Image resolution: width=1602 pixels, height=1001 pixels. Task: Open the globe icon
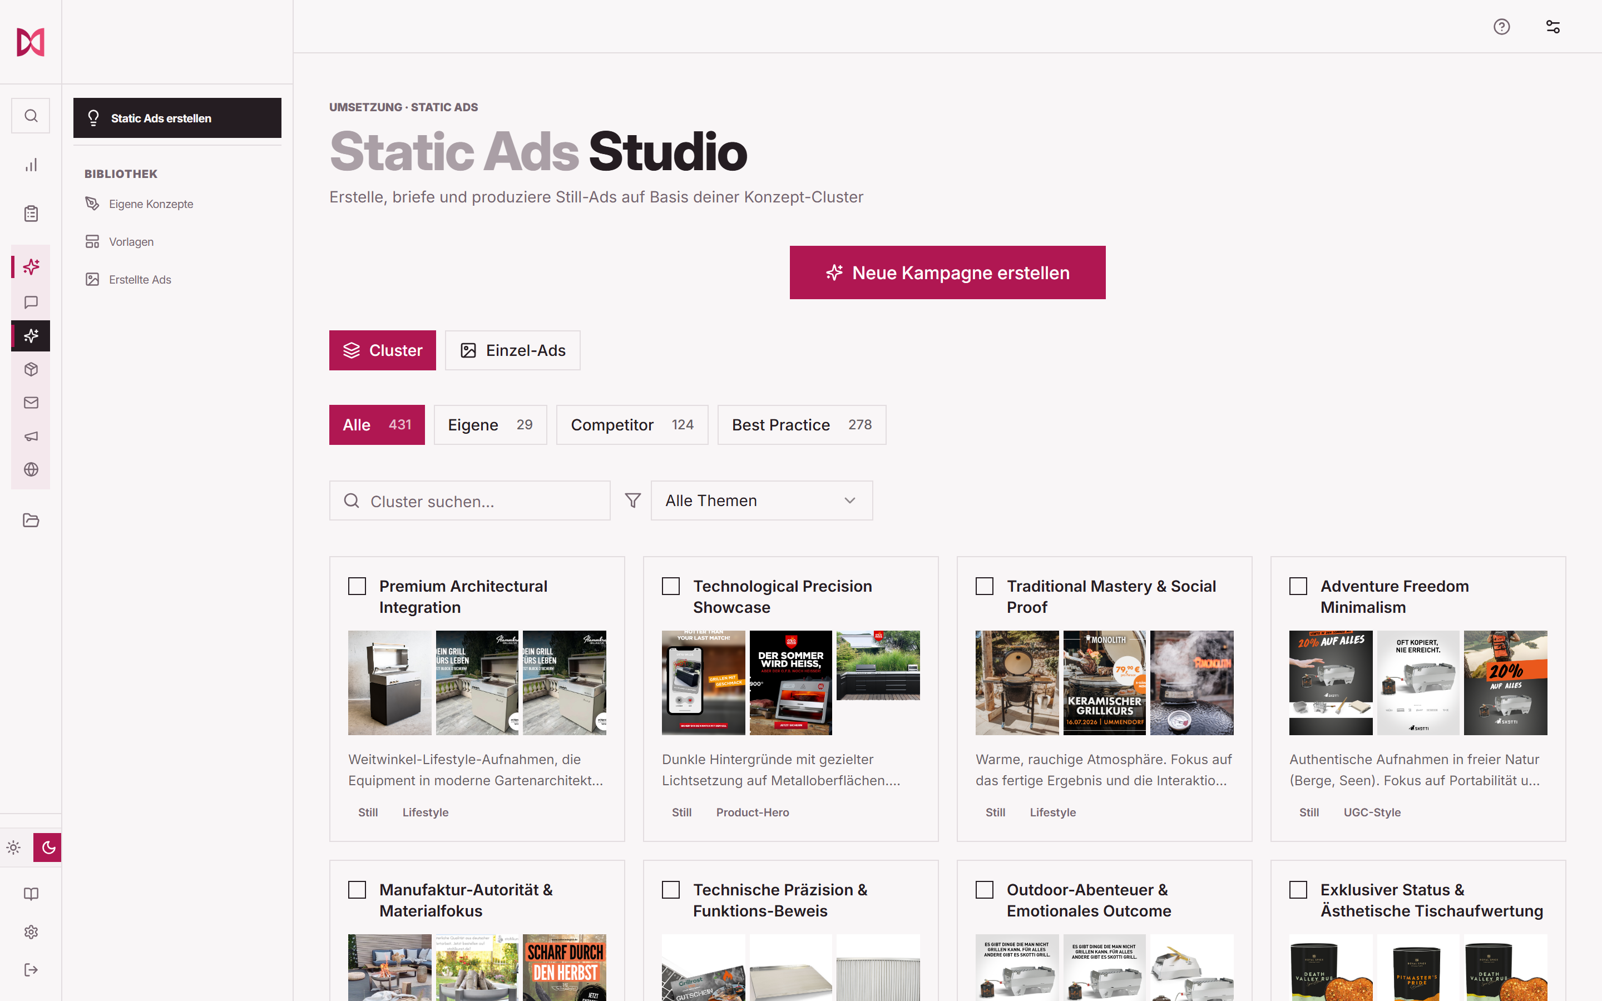click(x=31, y=469)
